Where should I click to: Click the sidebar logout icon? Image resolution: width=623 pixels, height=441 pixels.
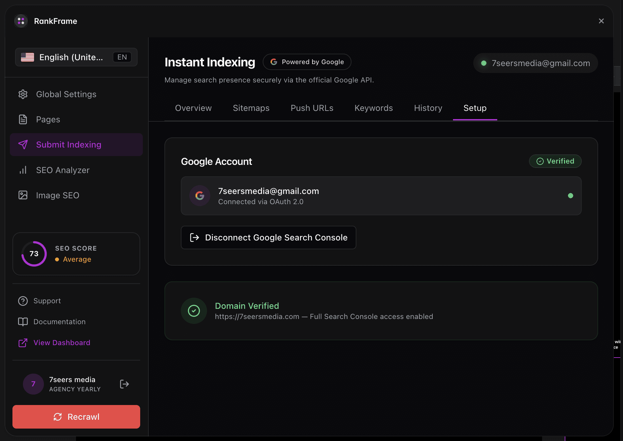124,384
